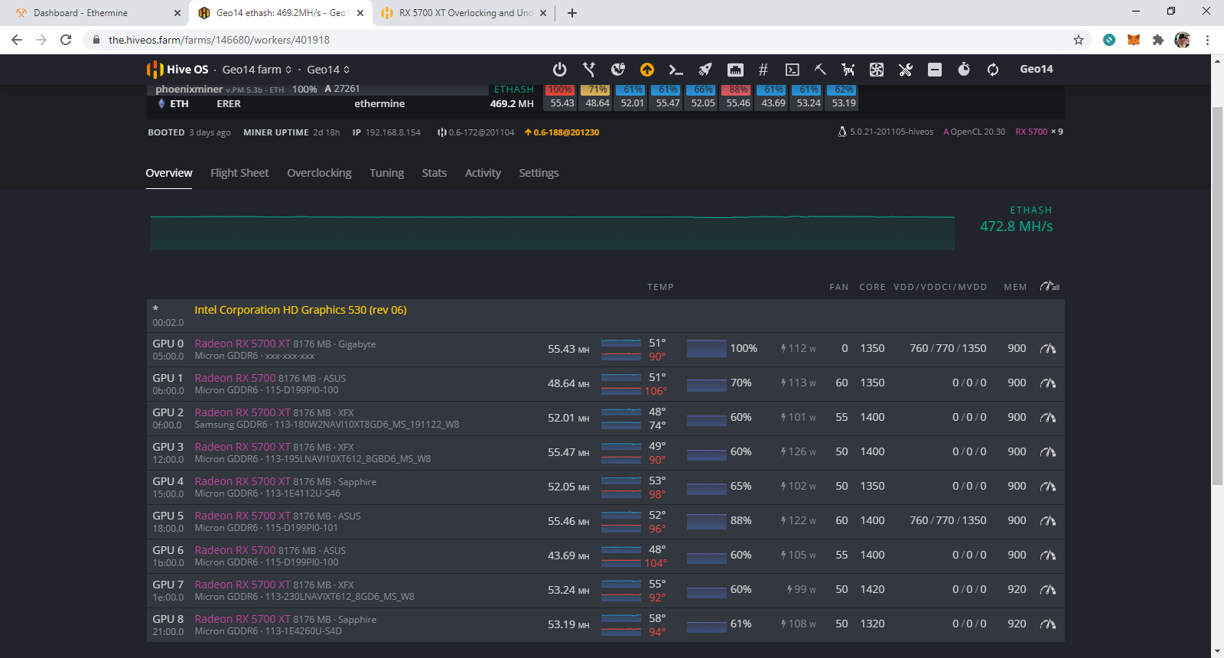The width and height of the screenshot is (1224, 658).
Task: Open the watchdog dog icon
Action: tap(848, 70)
